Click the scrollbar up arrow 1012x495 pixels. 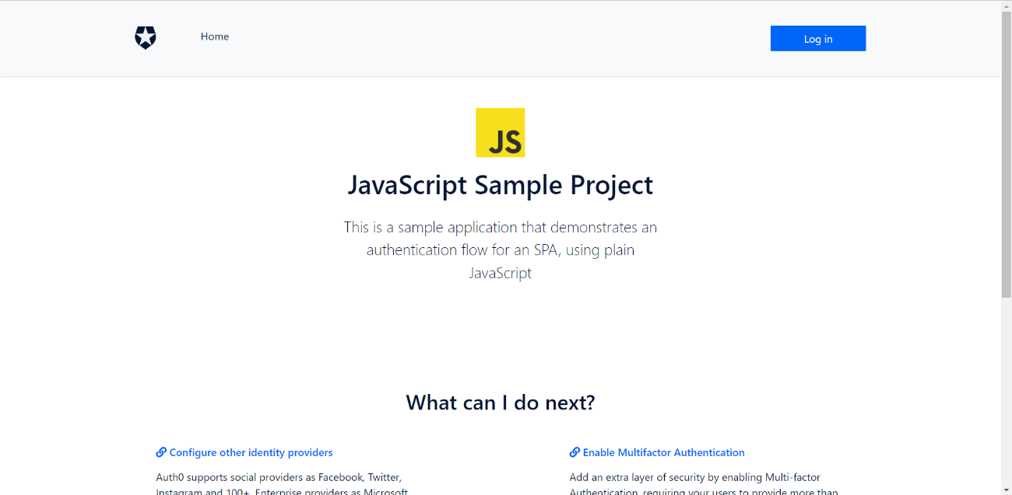[1006, 6]
